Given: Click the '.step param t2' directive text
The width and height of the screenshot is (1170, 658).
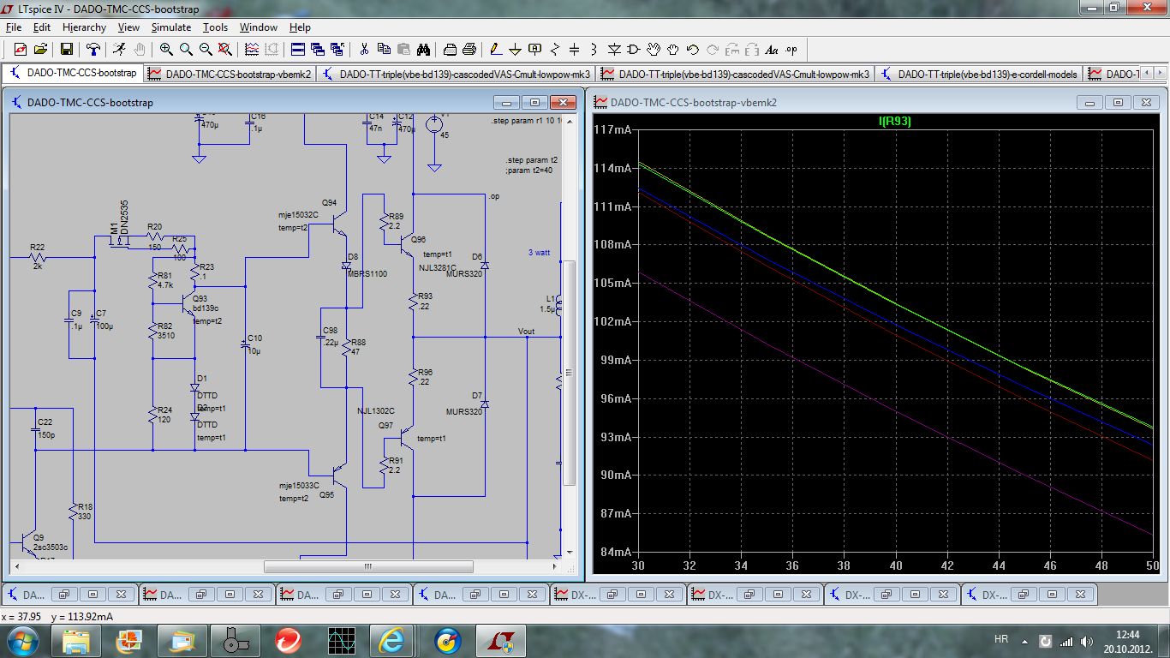Looking at the screenshot, I should pyautogui.click(x=532, y=160).
